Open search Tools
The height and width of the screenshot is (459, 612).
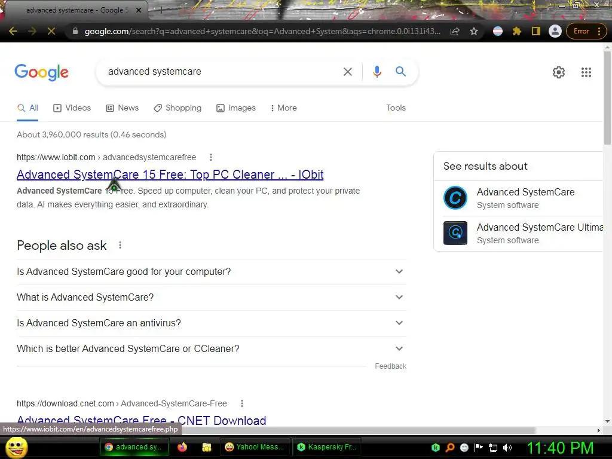[396, 108]
